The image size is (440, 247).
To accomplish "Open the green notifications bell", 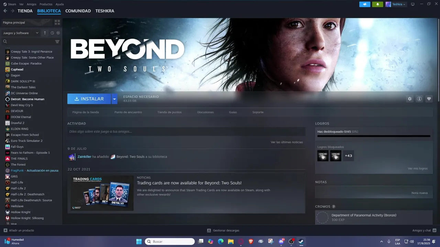I will pos(377,4).
